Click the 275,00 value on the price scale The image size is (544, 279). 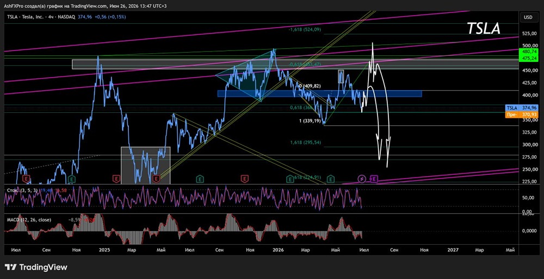point(529,157)
